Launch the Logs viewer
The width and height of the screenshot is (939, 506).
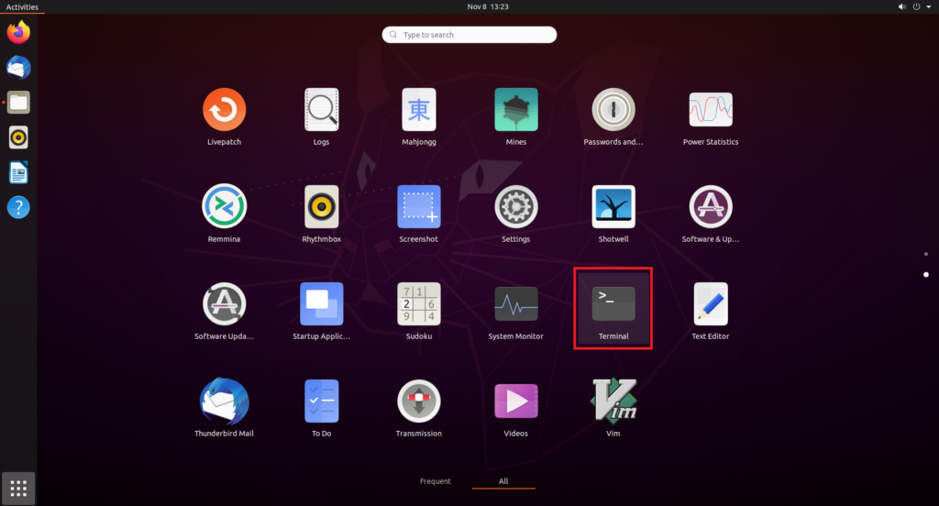tap(321, 116)
